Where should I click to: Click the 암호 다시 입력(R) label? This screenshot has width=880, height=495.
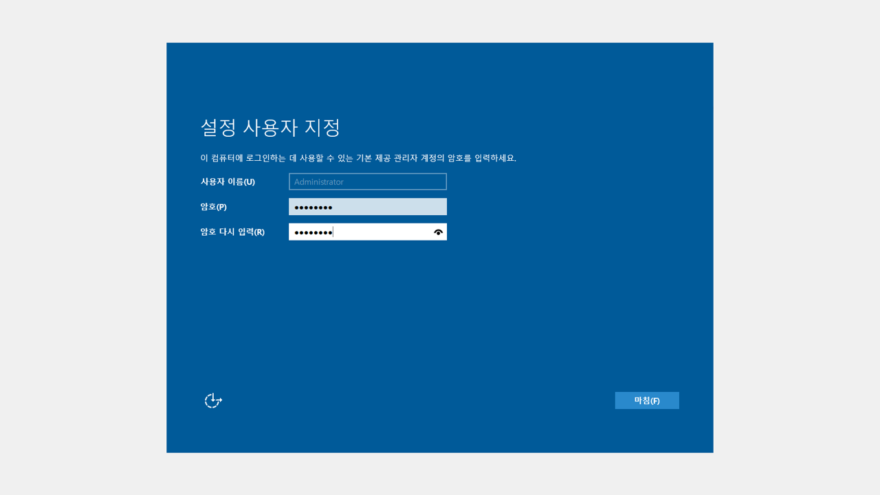pyautogui.click(x=232, y=232)
